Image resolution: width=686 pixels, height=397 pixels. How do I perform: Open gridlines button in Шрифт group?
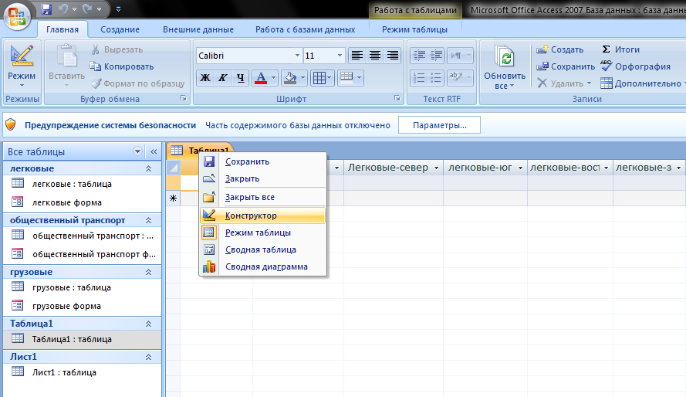pos(323,78)
